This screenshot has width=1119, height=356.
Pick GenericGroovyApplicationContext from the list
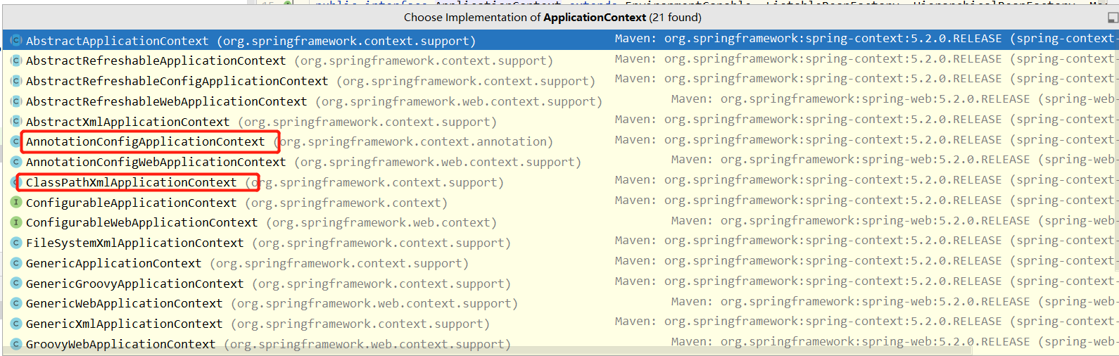134,284
